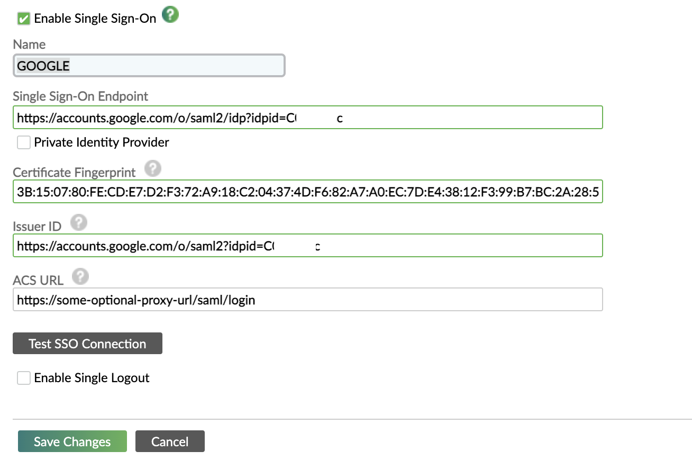Disable the Enable Single Sign-On checkbox
Viewport: 692px width, 469px height.
(x=22, y=17)
